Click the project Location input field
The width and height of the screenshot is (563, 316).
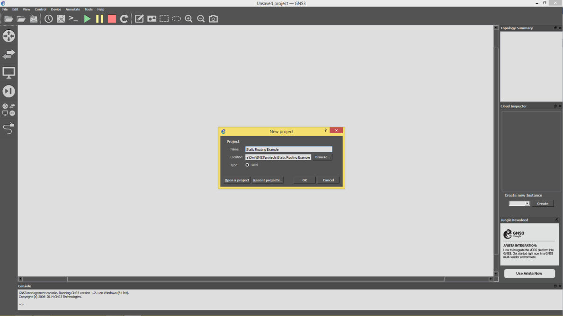(278, 157)
